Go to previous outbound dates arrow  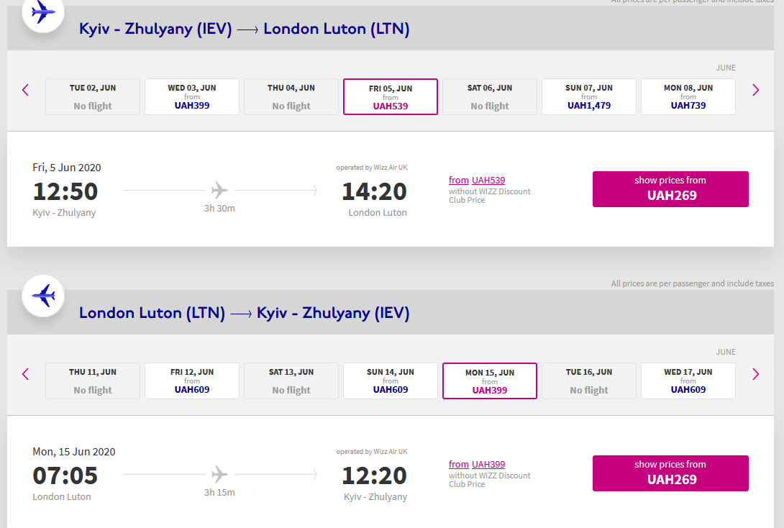coord(26,90)
